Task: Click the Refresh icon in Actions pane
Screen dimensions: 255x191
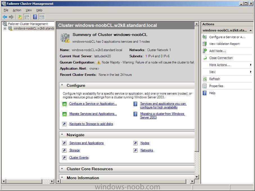Action: tap(205, 79)
